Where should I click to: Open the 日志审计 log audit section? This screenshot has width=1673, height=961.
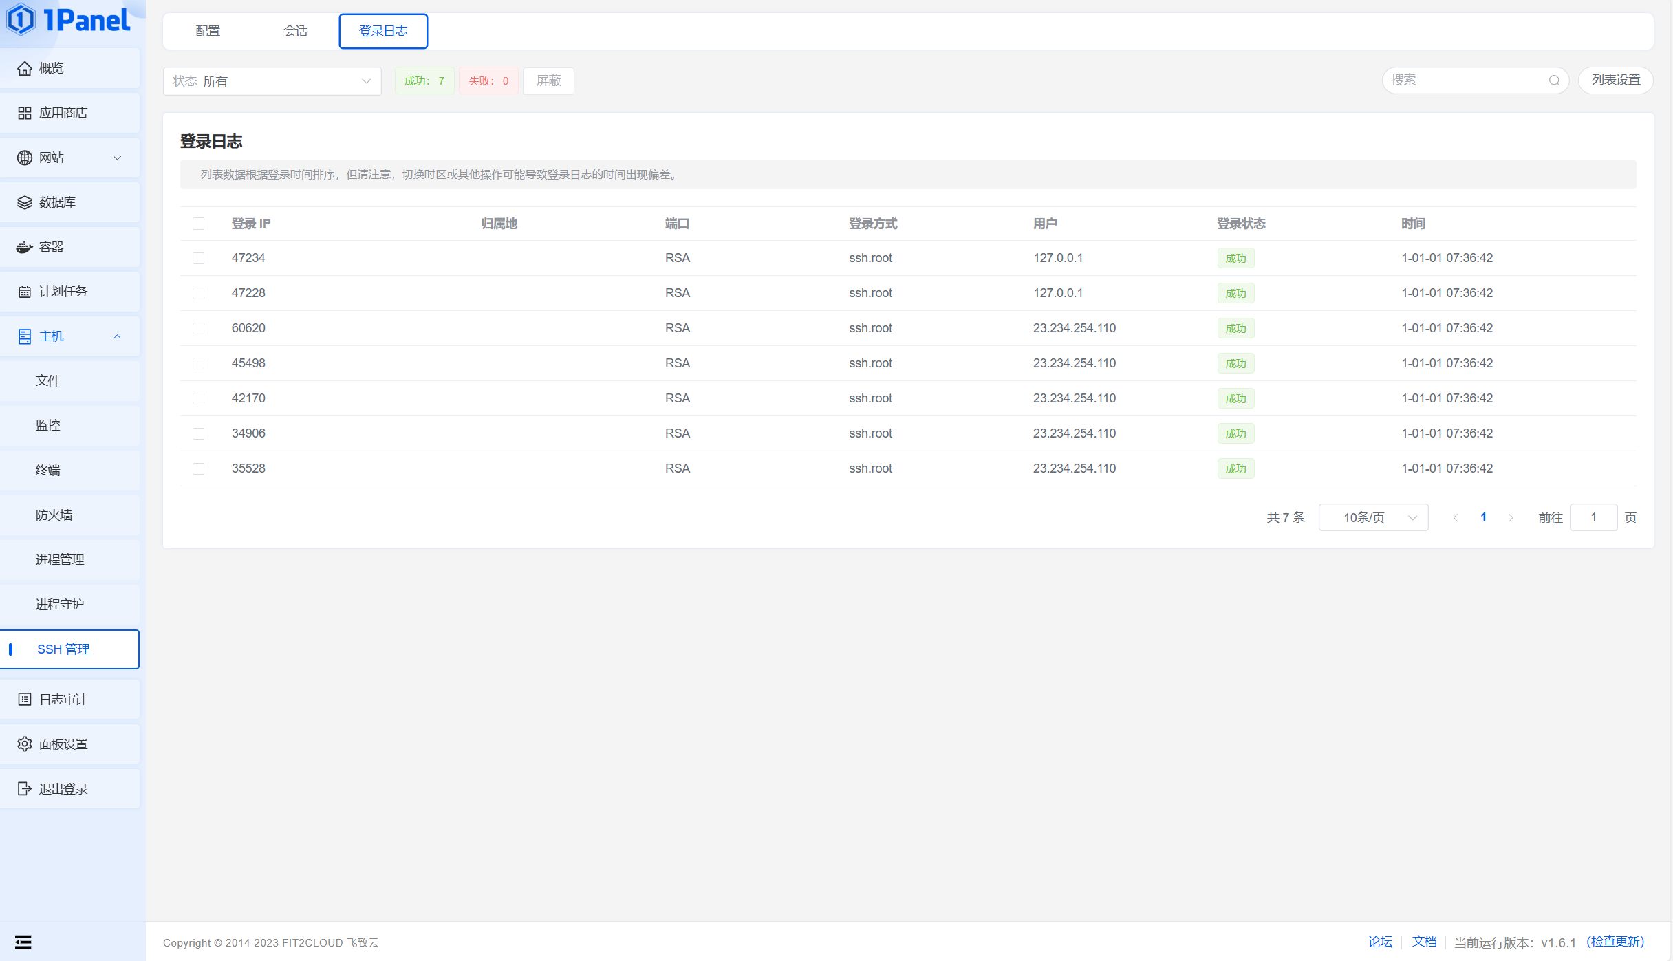click(61, 699)
